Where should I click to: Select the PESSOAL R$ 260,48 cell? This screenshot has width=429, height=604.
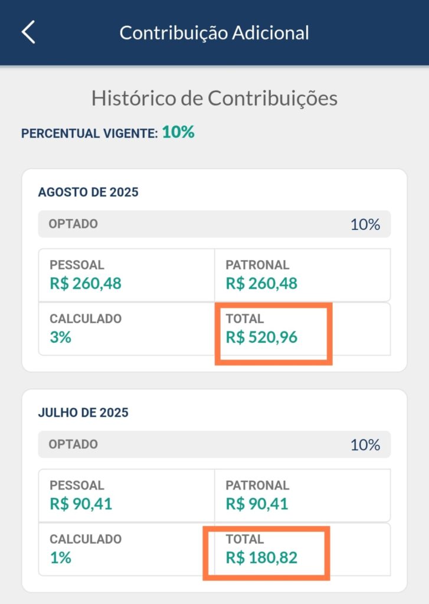pyautogui.click(x=126, y=275)
